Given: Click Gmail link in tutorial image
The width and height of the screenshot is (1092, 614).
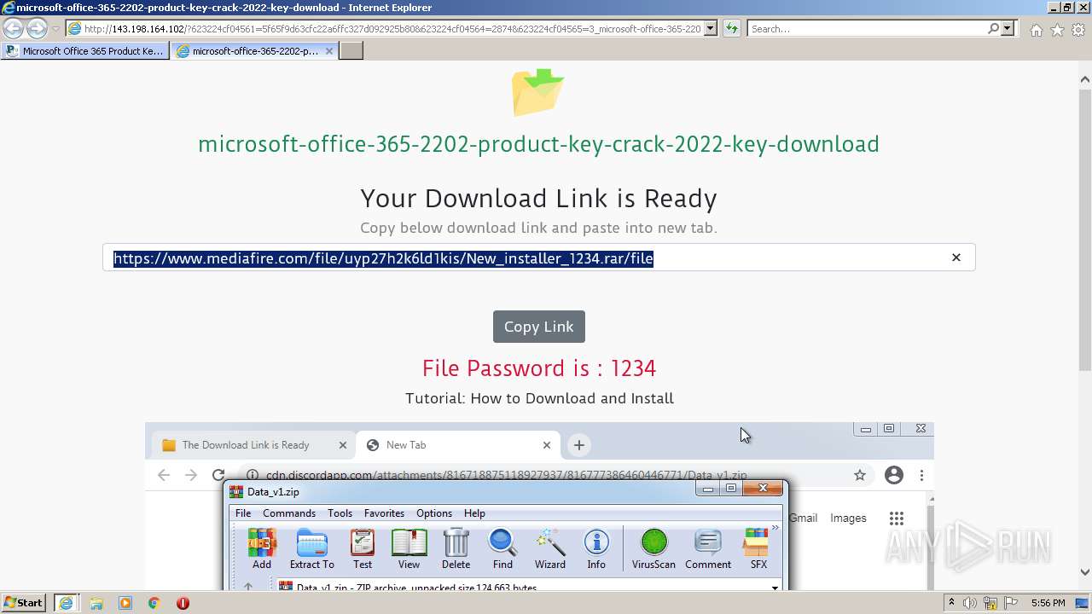Looking at the screenshot, I should coord(804,518).
